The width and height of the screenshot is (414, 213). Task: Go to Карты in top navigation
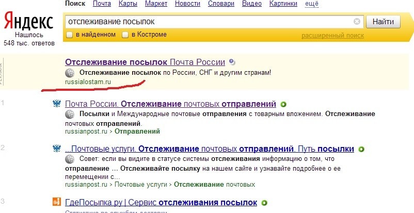tap(128, 4)
